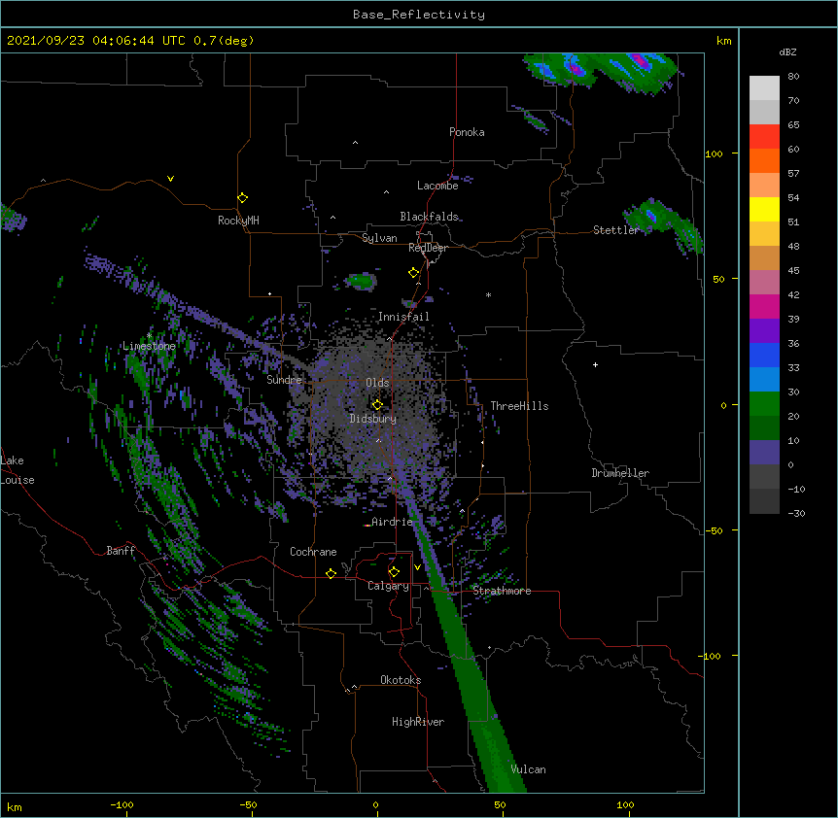Pick the purple 39-36 dBZ legend swatch
The image size is (838, 818).
click(x=764, y=331)
